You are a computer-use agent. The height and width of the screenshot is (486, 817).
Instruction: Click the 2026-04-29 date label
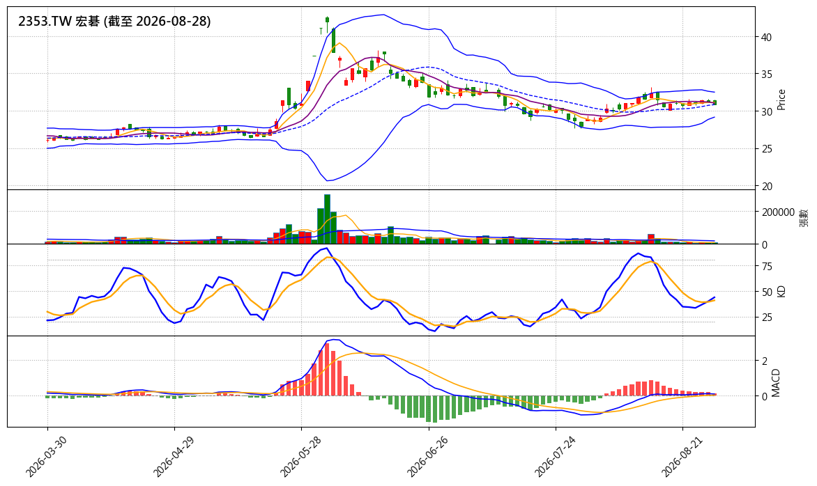pyautogui.click(x=173, y=456)
